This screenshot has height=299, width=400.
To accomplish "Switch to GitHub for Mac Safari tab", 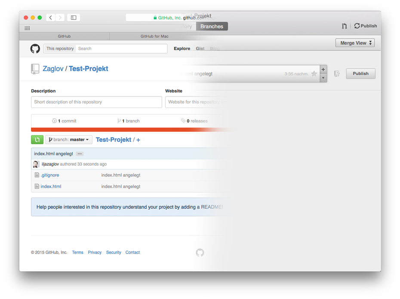I will (x=154, y=36).
